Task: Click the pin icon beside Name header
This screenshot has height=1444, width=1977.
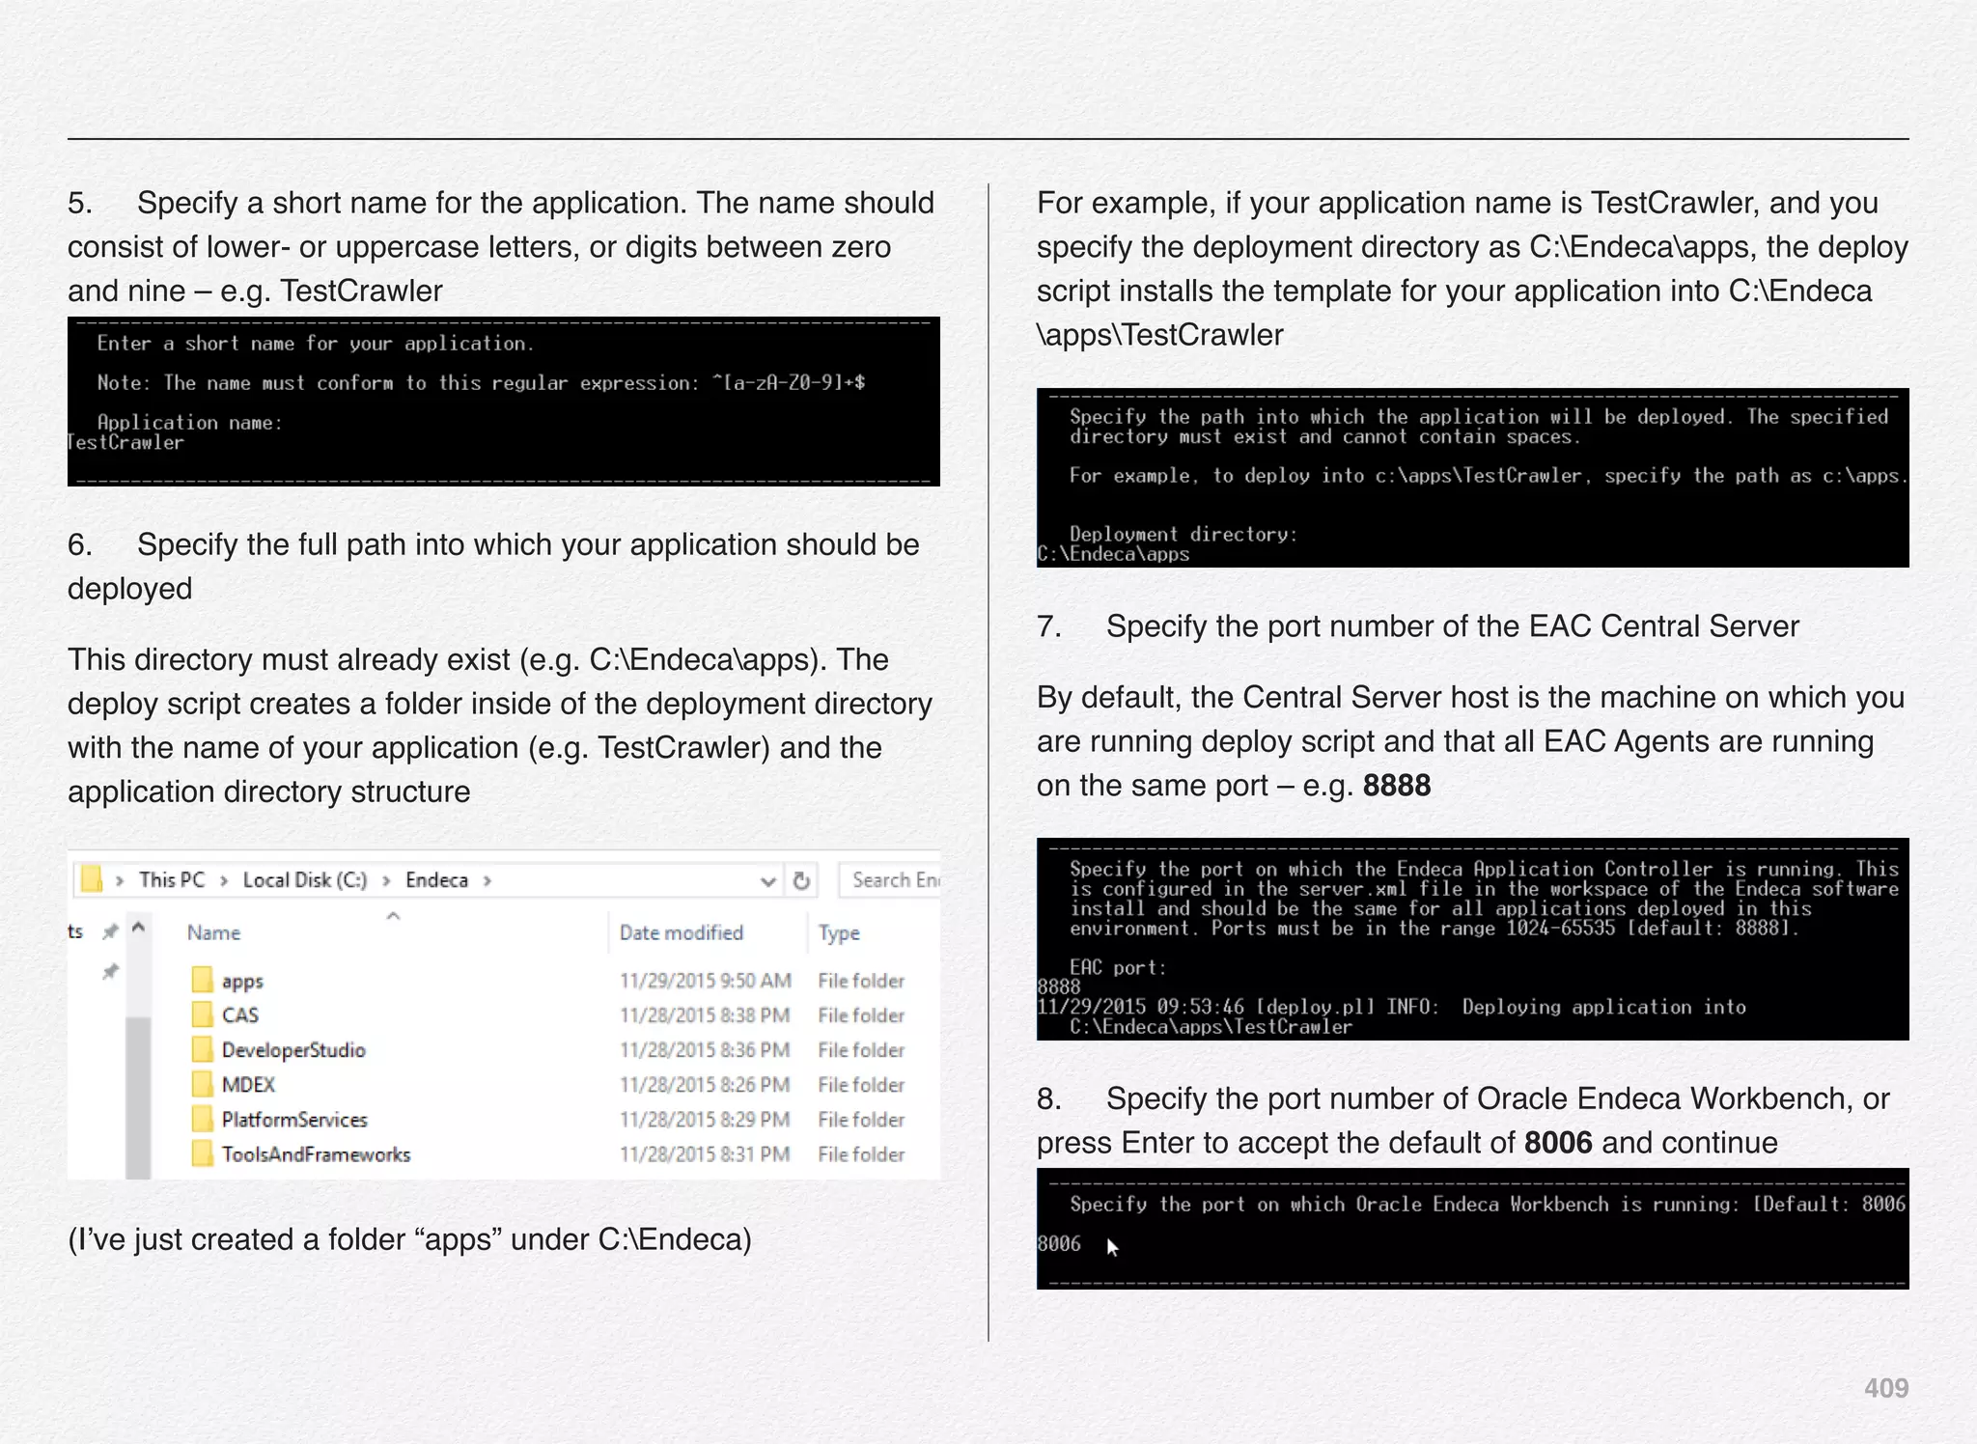Action: click(x=110, y=931)
